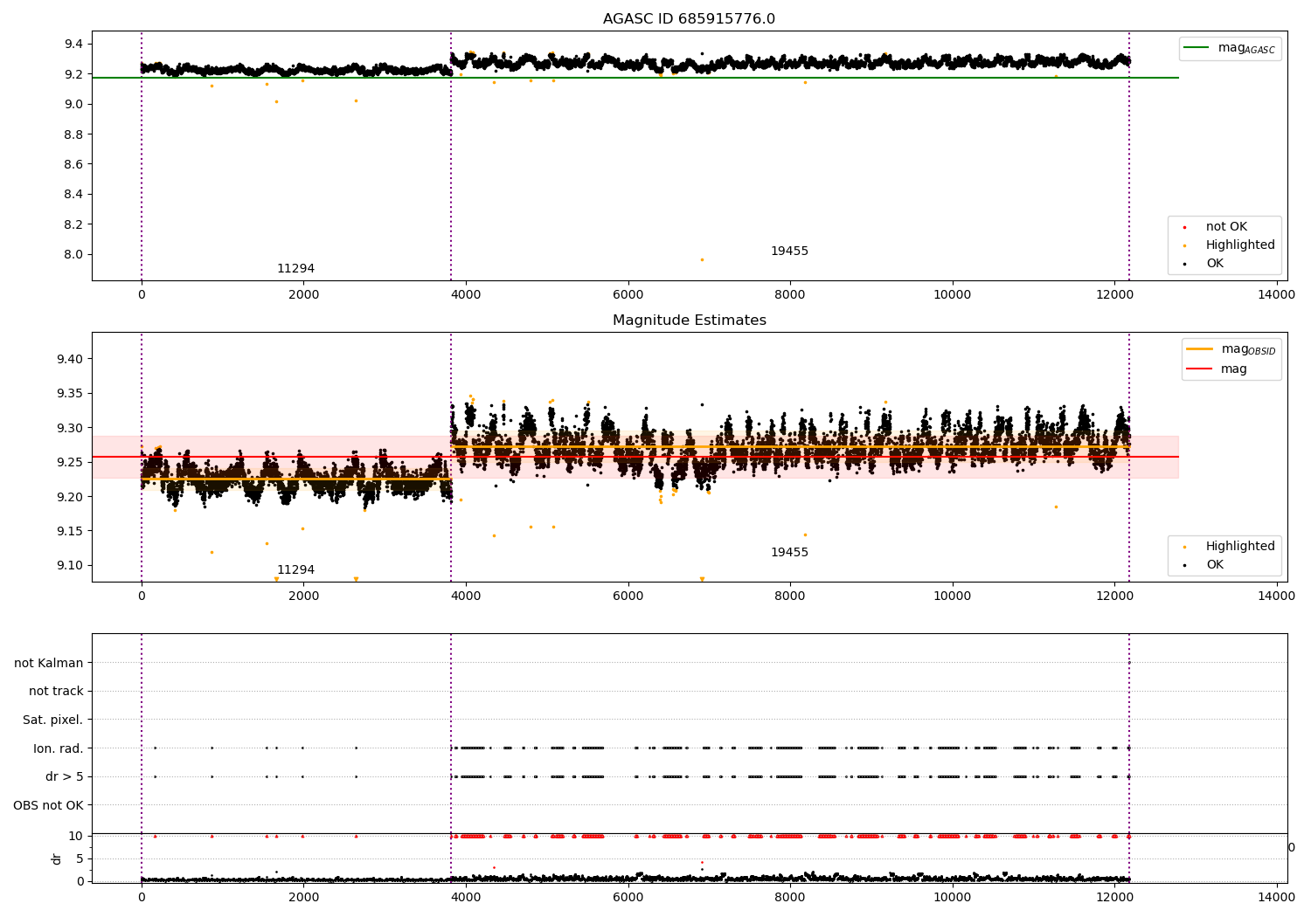Viewport: 1311px width, 917px height.
Task: Click the 'AGASC ID 685915776.0' title
Action: click(x=689, y=19)
